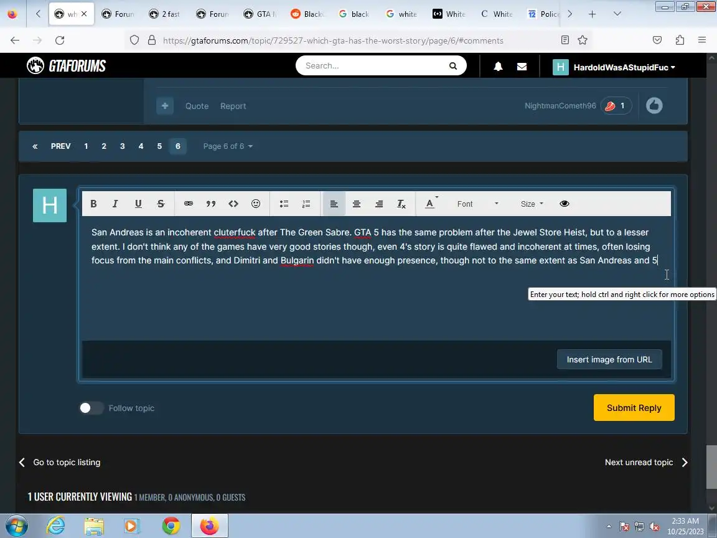Insert a numbered list
The image size is (717, 538).
[x=306, y=204]
